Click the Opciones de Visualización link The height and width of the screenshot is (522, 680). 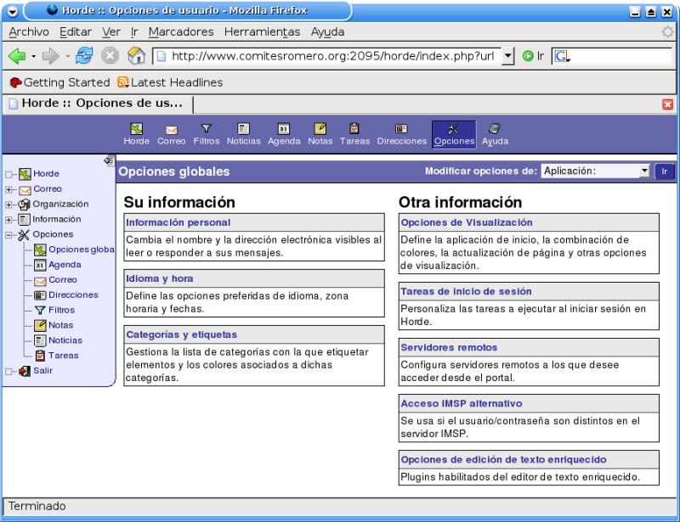click(x=467, y=222)
